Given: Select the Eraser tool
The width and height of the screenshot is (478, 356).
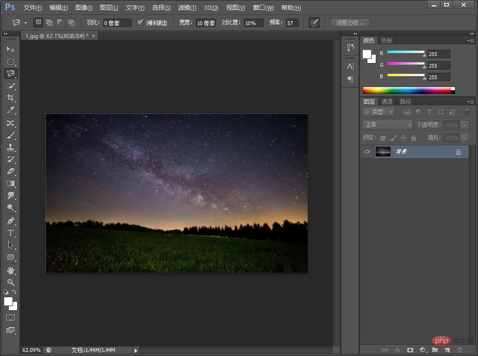Looking at the screenshot, I should click(11, 171).
